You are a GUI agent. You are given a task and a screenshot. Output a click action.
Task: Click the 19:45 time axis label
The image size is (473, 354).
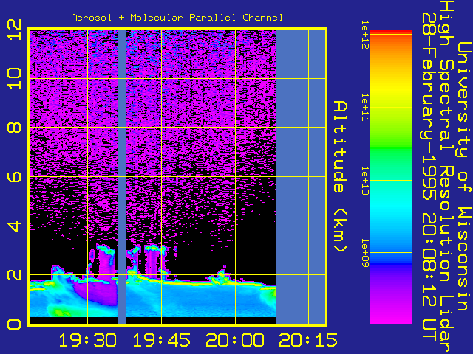coord(161,341)
